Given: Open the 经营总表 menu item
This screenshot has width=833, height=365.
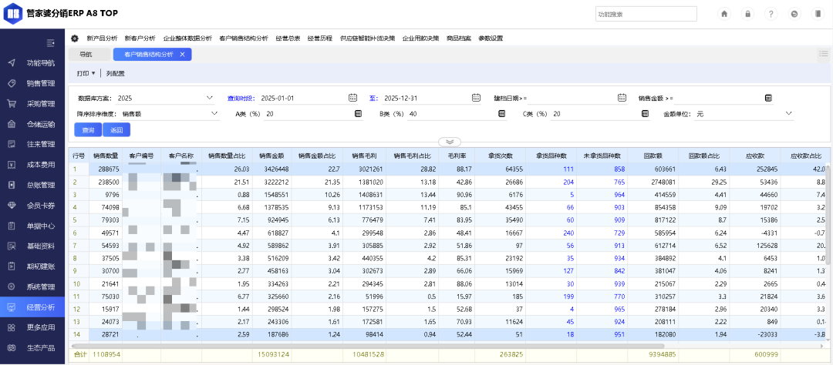Looking at the screenshot, I should 288,39.
